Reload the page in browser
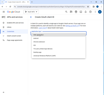 click(x=10, y=7)
